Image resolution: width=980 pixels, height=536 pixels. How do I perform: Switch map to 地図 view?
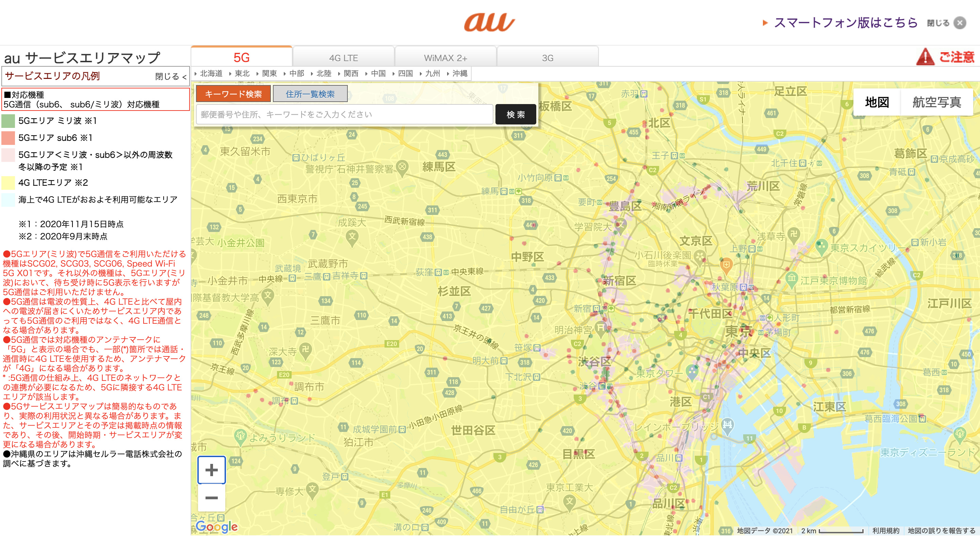[877, 102]
